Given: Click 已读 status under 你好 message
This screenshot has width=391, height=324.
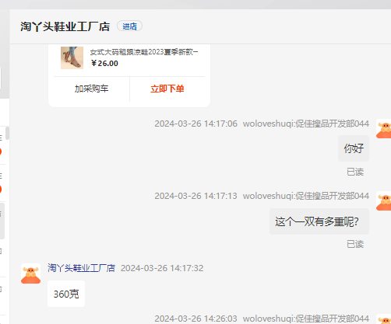Looking at the screenshot, I should coord(355,172).
